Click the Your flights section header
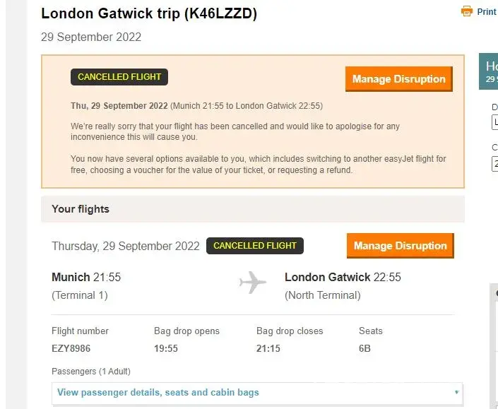 tap(81, 209)
